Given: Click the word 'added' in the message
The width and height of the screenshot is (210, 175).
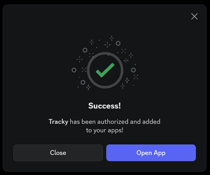Looking at the screenshot, I should click(x=151, y=122).
